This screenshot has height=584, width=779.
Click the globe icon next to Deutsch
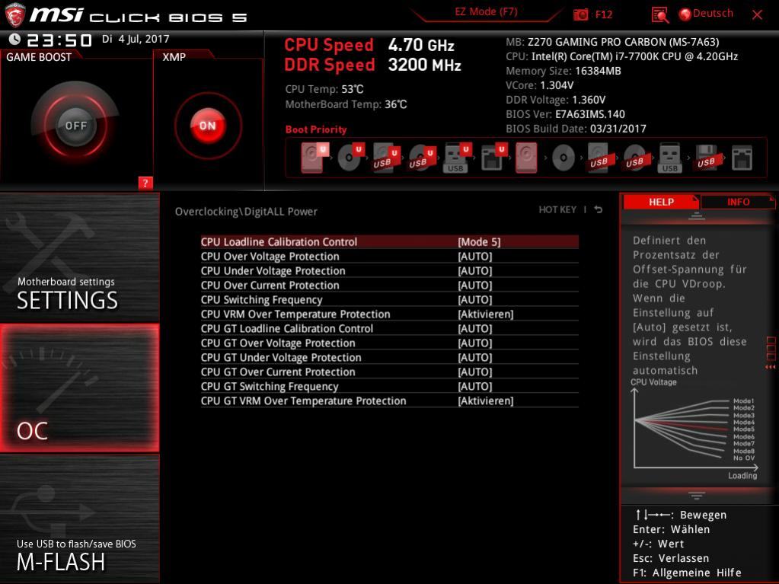(685, 14)
